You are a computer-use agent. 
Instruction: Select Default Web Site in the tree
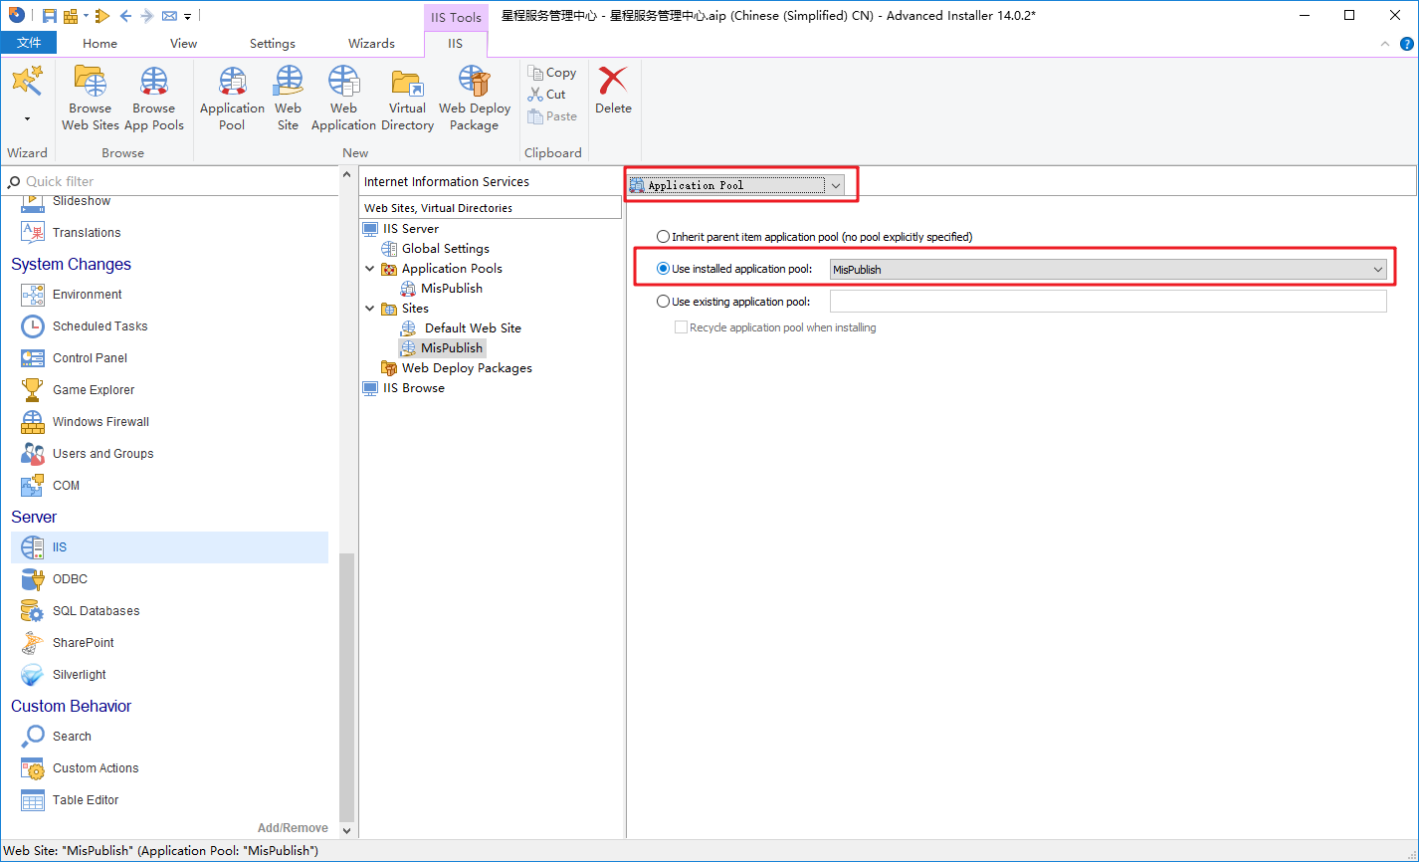click(473, 328)
